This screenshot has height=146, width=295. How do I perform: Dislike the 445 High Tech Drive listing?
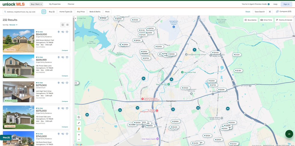coord(63,83)
